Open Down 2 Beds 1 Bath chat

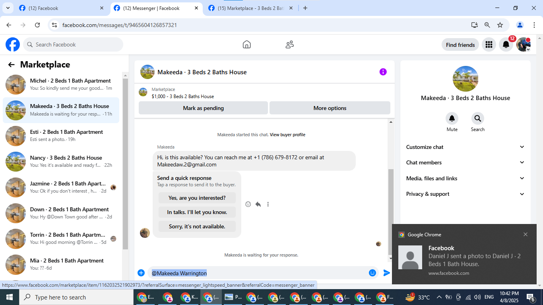tap(61, 213)
